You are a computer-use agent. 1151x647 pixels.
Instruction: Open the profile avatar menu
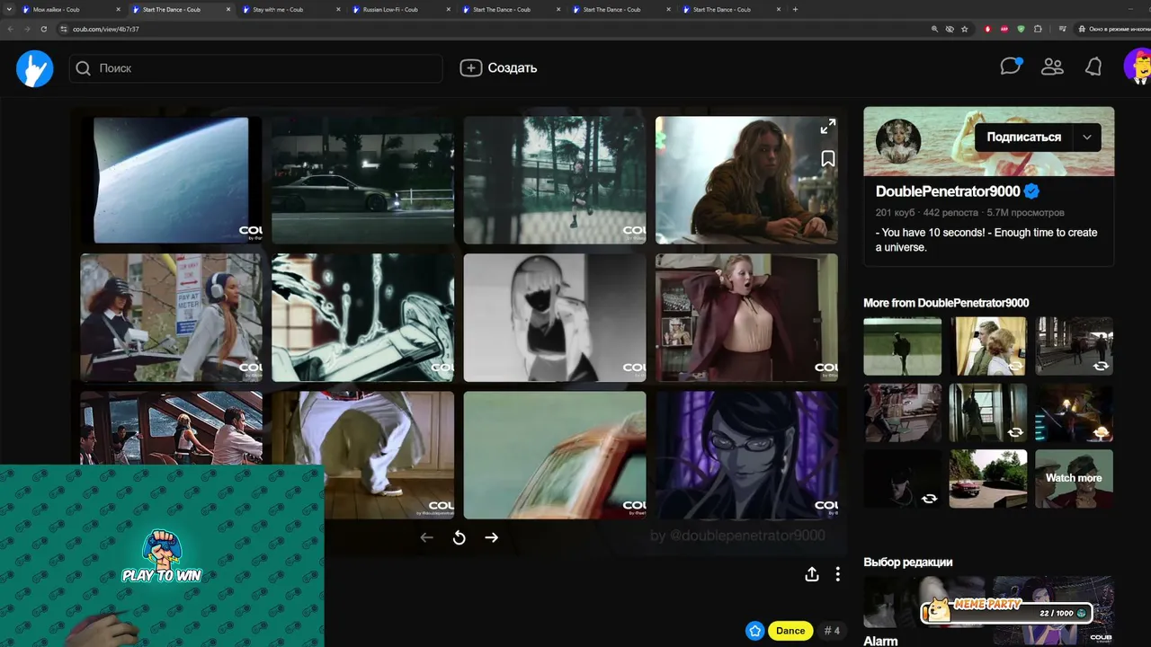[x=1138, y=66]
